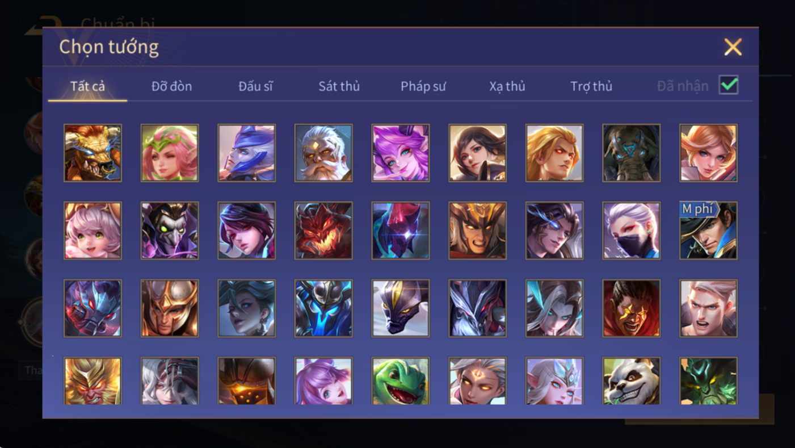Image resolution: width=795 pixels, height=448 pixels.
Task: Switch to the Đỡ đòn tab
Action: click(x=171, y=86)
